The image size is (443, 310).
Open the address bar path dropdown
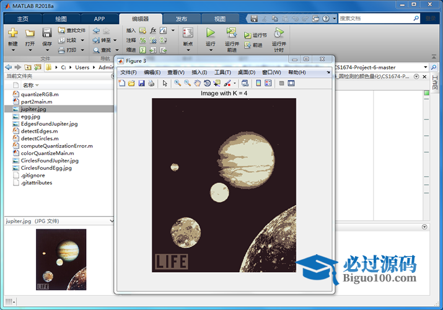(x=426, y=67)
